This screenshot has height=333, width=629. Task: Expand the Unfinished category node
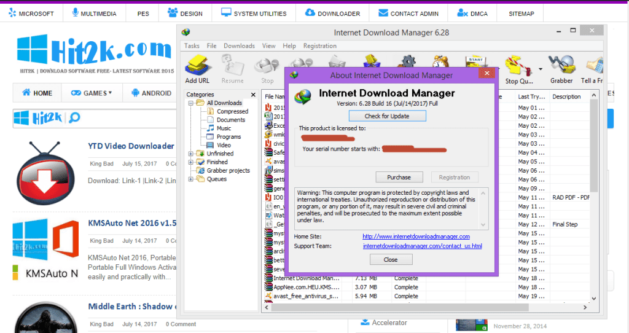192,154
